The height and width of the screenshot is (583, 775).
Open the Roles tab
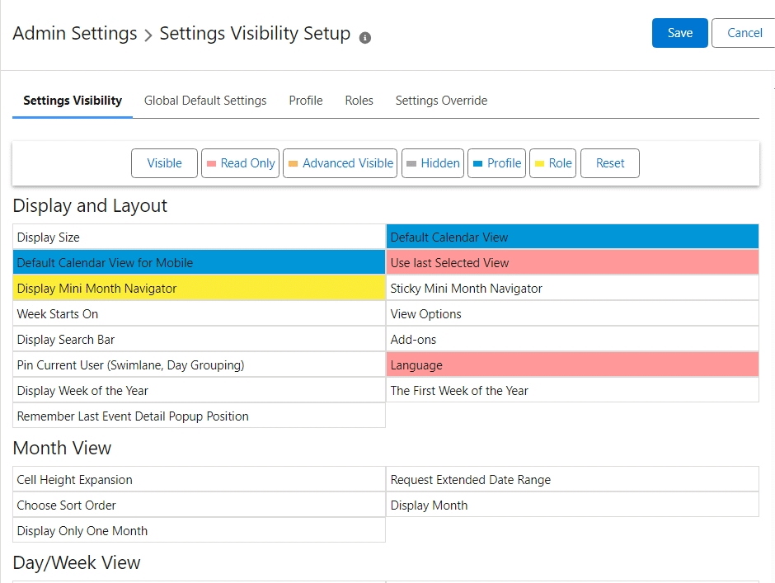click(359, 101)
